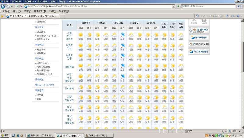Click the browser Forward button
The image size is (244, 138).
pyautogui.click(x=8, y=6)
